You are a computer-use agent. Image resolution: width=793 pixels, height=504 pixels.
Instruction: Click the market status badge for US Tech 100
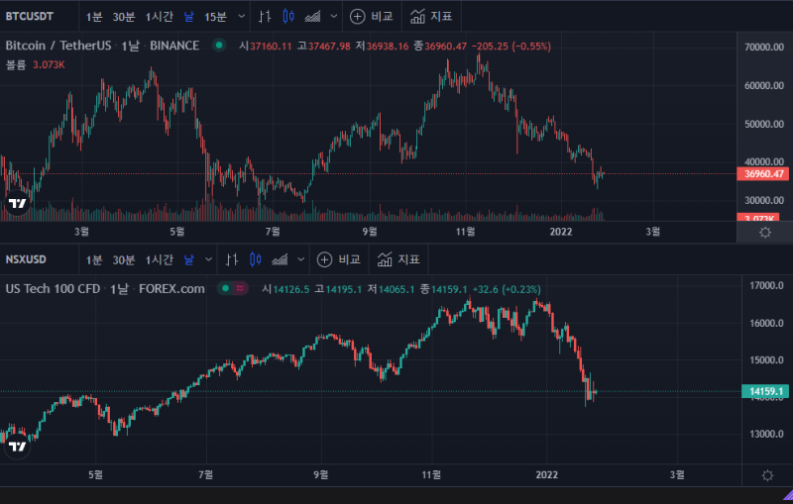(233, 288)
